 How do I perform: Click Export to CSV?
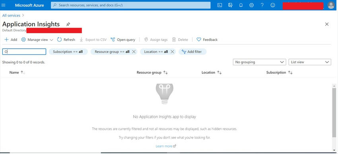click(x=93, y=40)
